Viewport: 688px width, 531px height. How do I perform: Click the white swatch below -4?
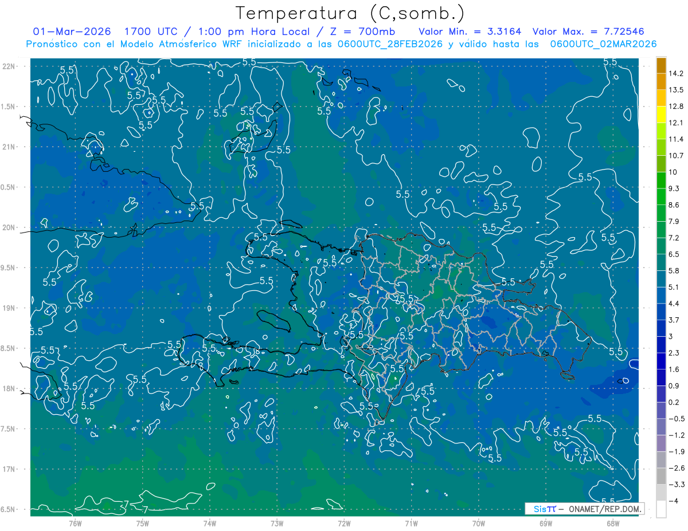tap(661, 509)
